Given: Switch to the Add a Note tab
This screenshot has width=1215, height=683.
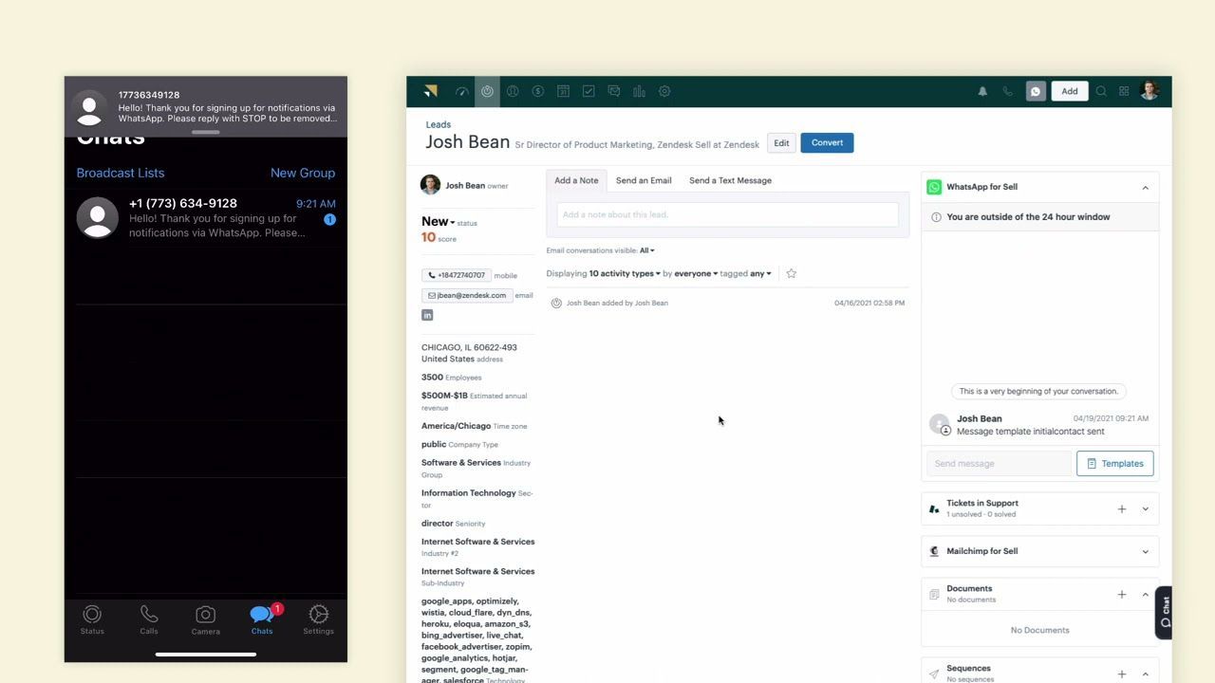Looking at the screenshot, I should click(576, 180).
